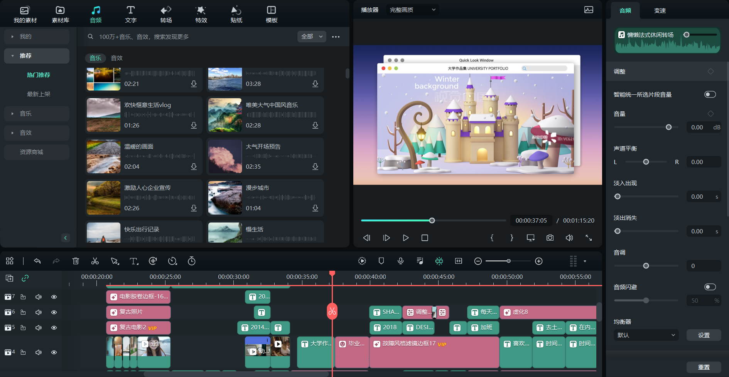
Task: Download the 大气开场预告 music track
Action: click(x=315, y=166)
